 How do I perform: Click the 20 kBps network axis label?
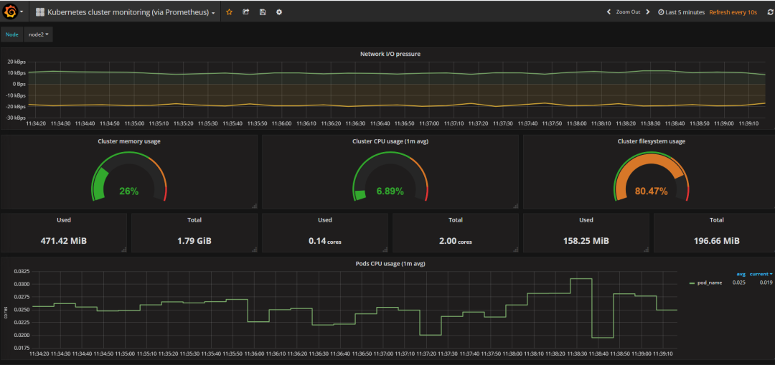(16, 62)
